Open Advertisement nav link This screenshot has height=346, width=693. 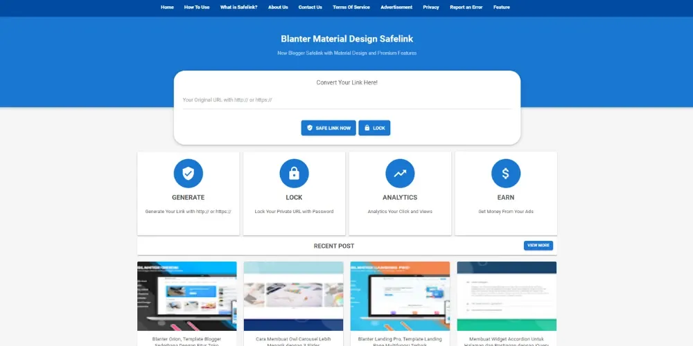[x=396, y=7]
